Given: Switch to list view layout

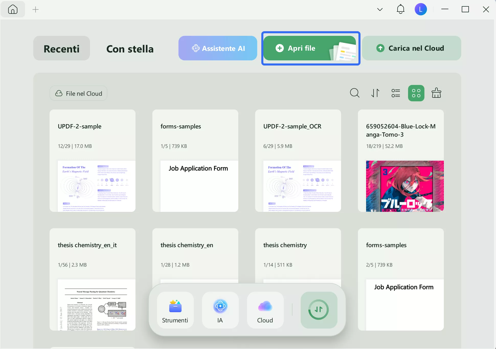Looking at the screenshot, I should tap(396, 93).
